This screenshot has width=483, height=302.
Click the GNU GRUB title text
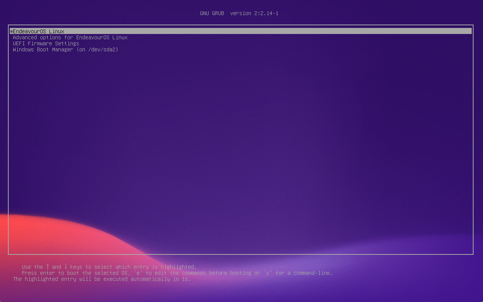click(x=212, y=13)
